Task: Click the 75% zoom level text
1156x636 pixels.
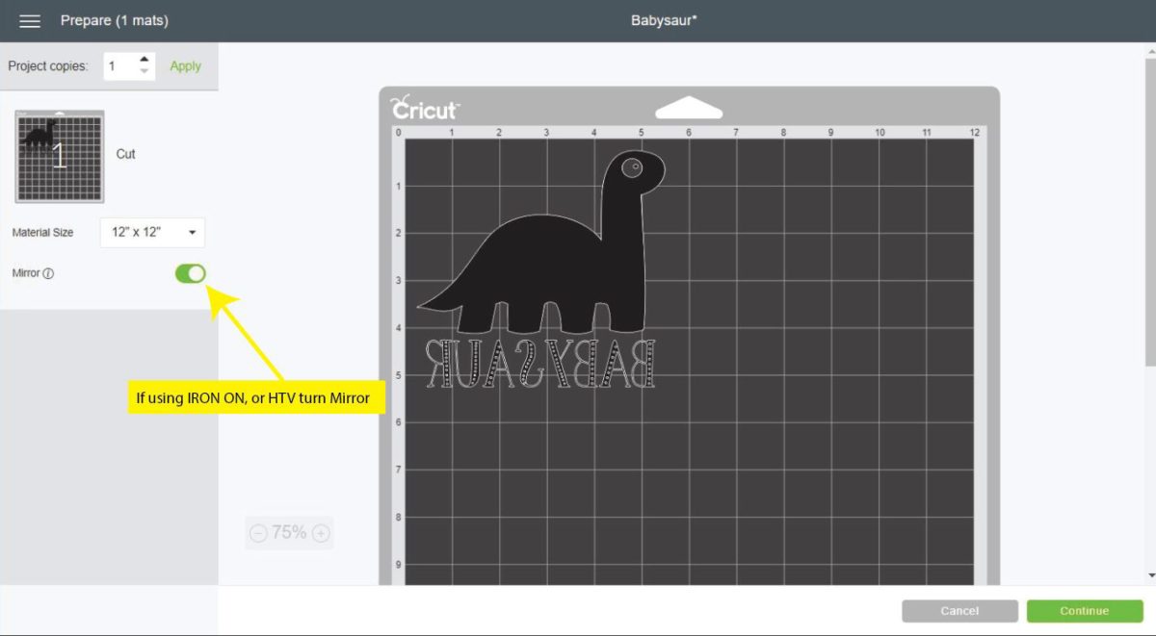Action: point(289,533)
